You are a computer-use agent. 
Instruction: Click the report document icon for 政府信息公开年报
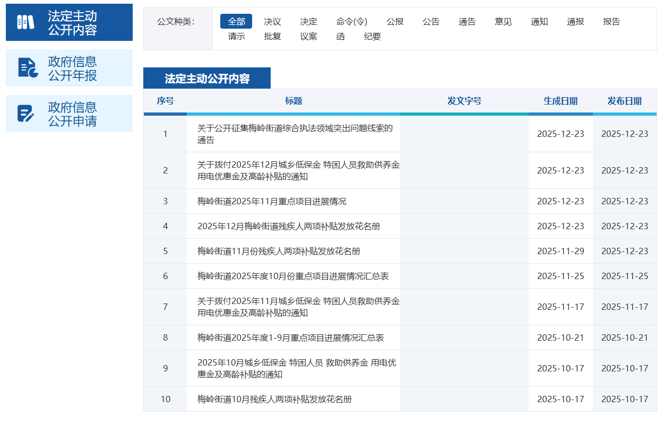[28, 68]
